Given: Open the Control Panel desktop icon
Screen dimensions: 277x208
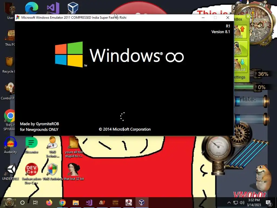Looking at the screenshot, I should 9,91.
